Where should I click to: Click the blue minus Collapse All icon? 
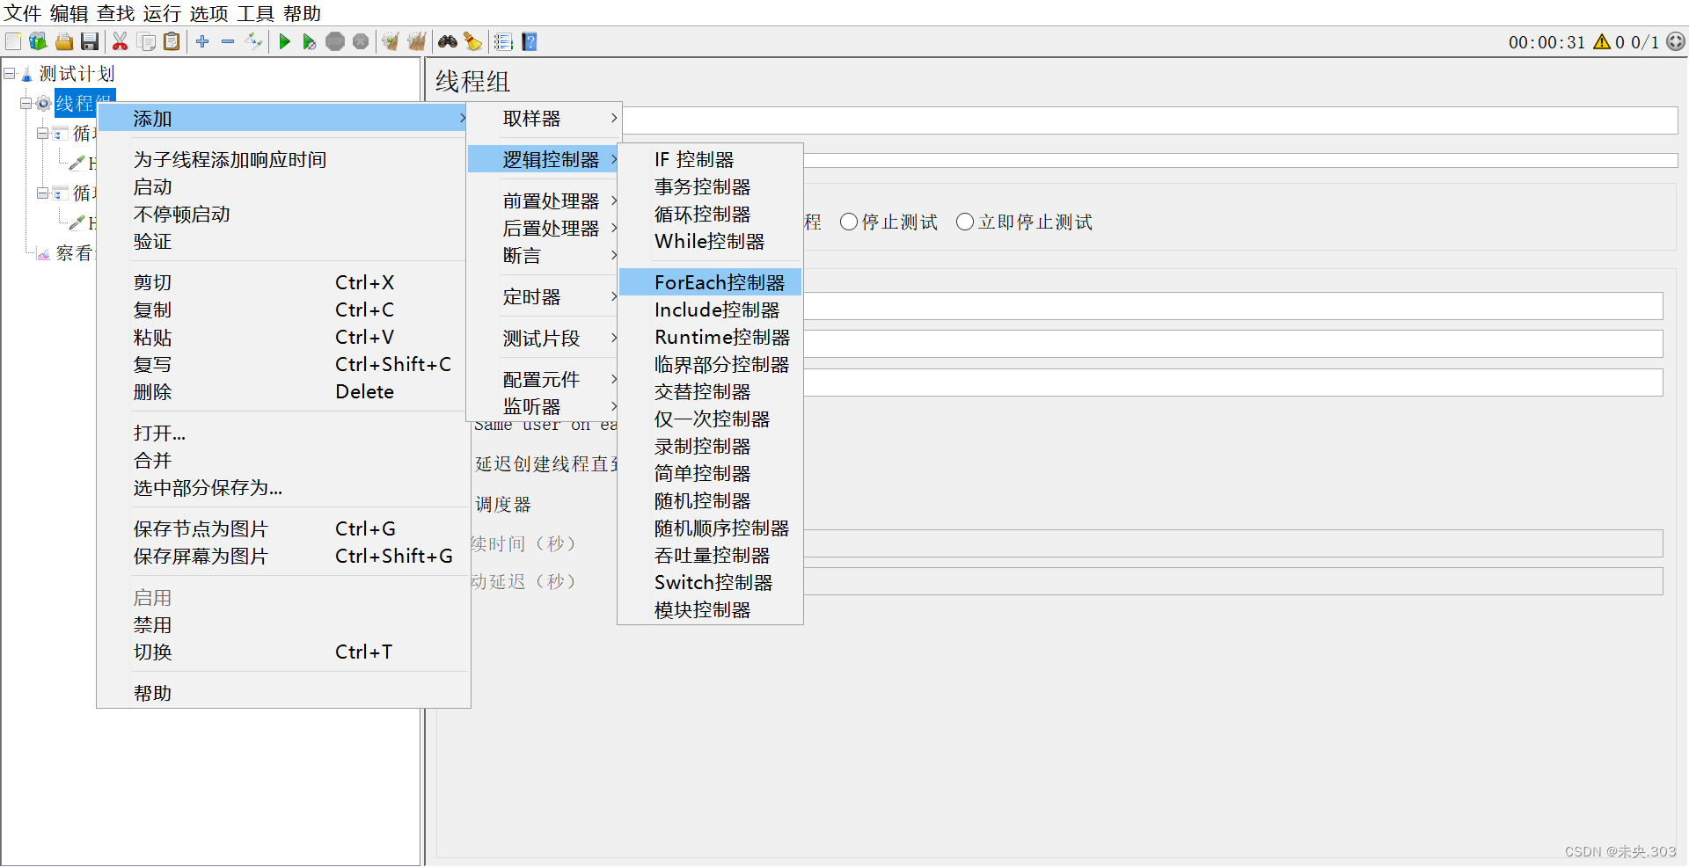228,41
